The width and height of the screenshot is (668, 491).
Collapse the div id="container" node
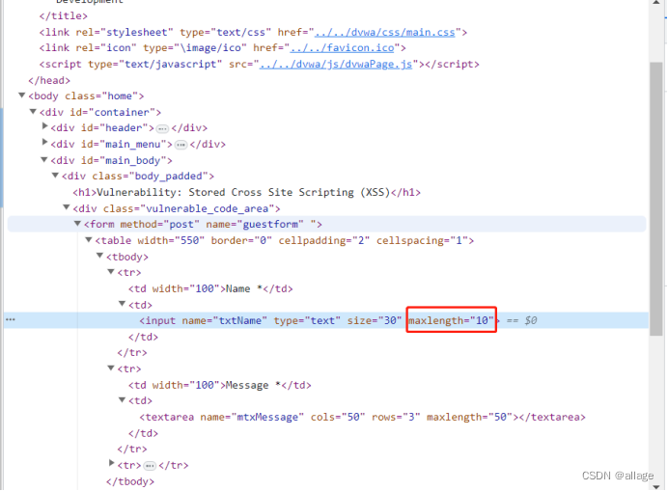33,112
